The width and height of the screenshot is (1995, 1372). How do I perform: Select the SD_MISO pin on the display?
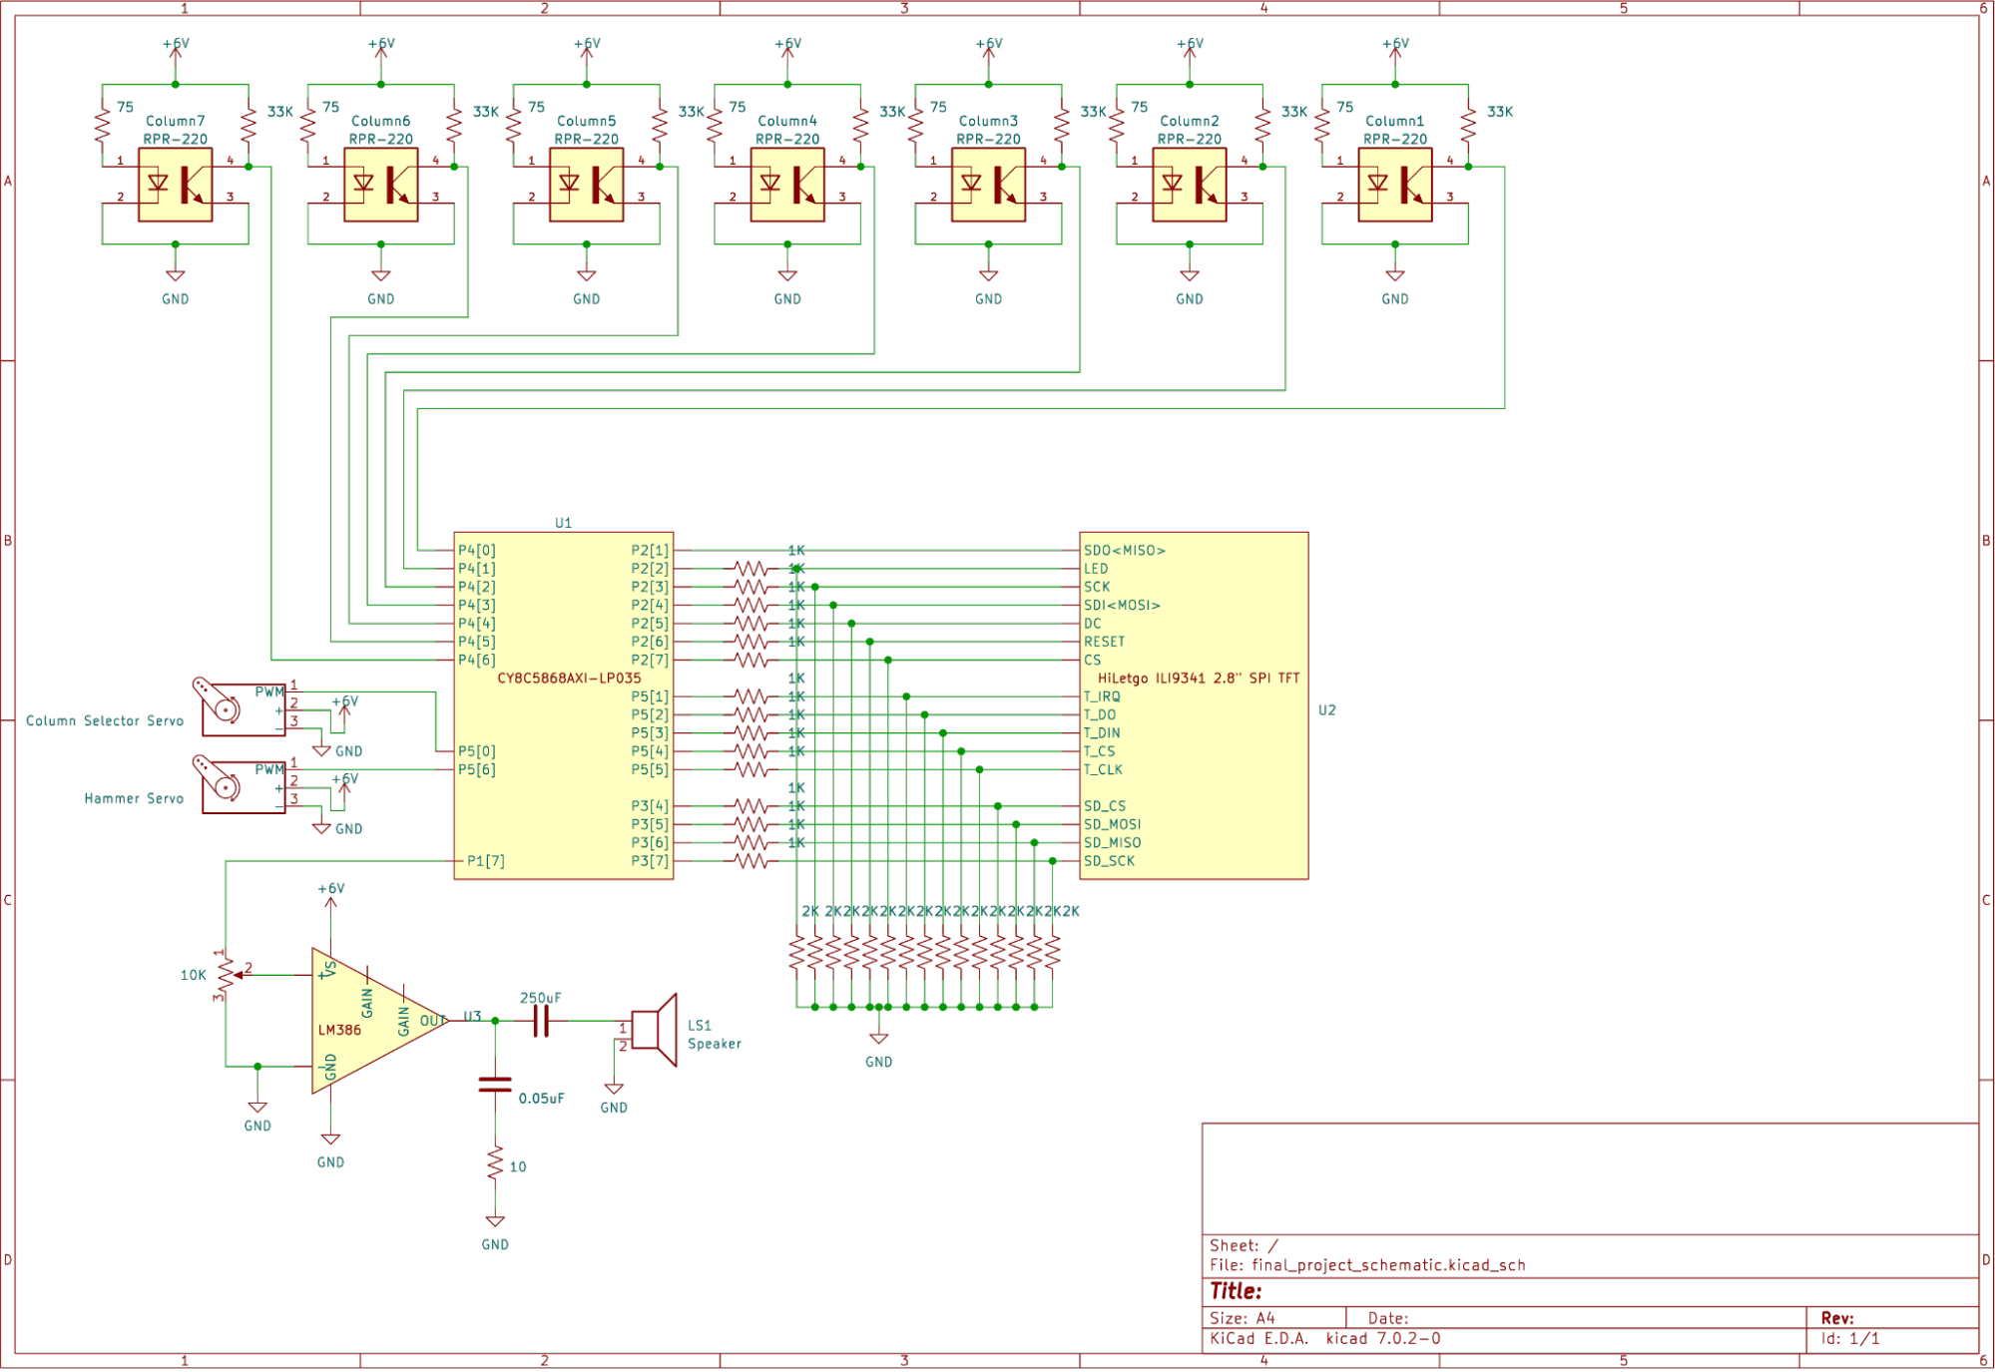coord(1112,843)
